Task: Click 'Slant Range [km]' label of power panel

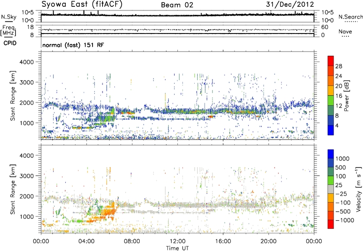Action: point(13,96)
